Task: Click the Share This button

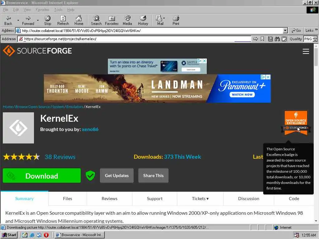Action: point(153,176)
